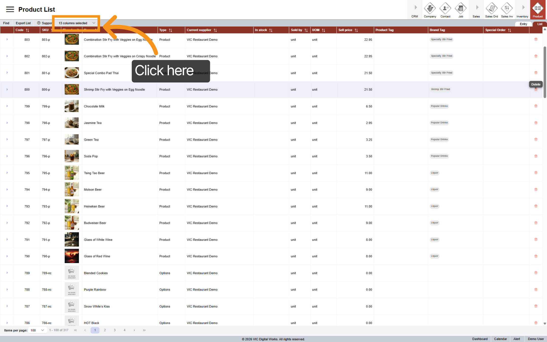Toggle sorting on the Code column

[27, 30]
